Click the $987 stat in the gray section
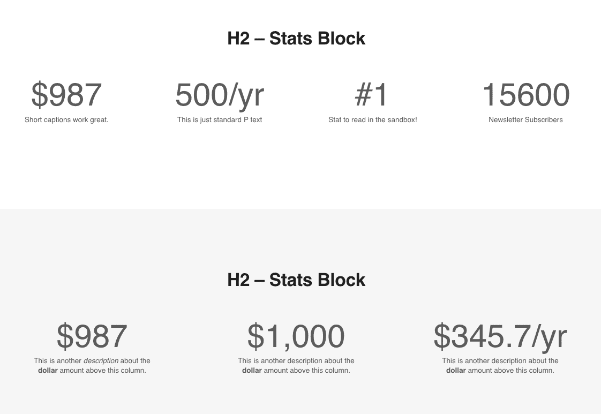 tap(92, 336)
